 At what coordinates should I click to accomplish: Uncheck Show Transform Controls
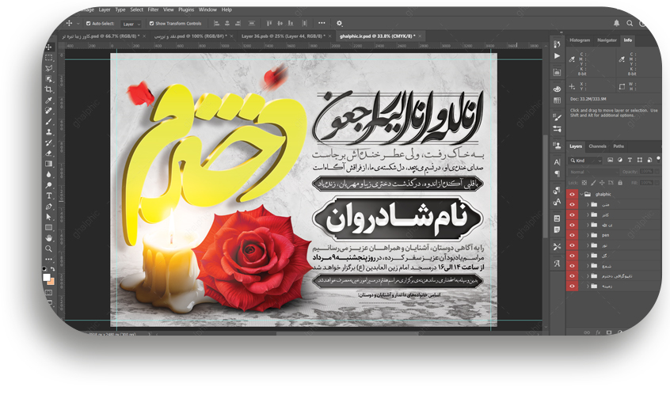click(x=151, y=24)
